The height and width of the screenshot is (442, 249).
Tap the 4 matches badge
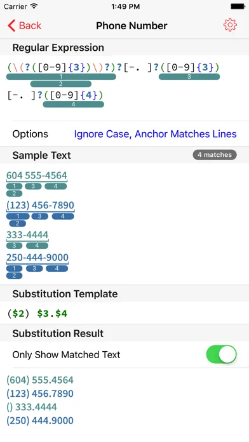[215, 155]
